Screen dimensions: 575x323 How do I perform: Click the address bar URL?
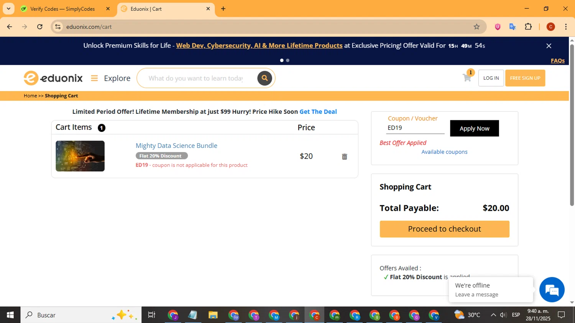click(89, 27)
